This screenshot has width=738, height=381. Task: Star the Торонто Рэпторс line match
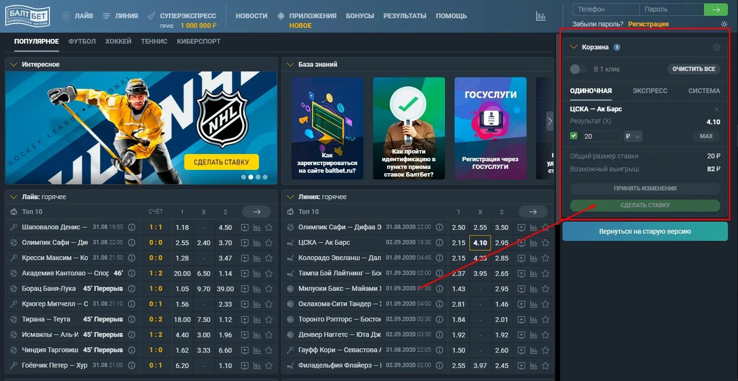(545, 320)
